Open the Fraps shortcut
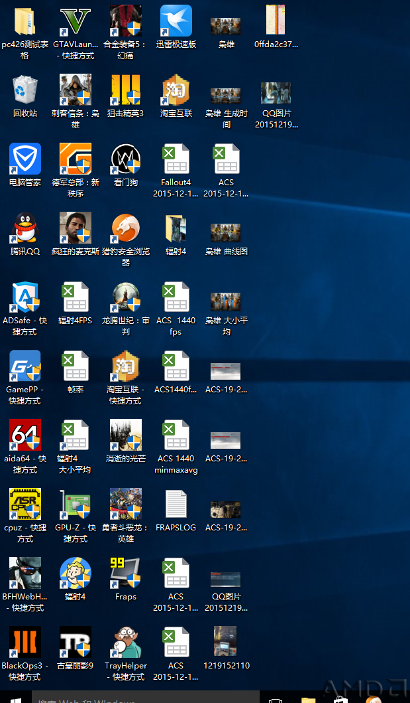This screenshot has height=703, width=410. pyautogui.click(x=126, y=573)
